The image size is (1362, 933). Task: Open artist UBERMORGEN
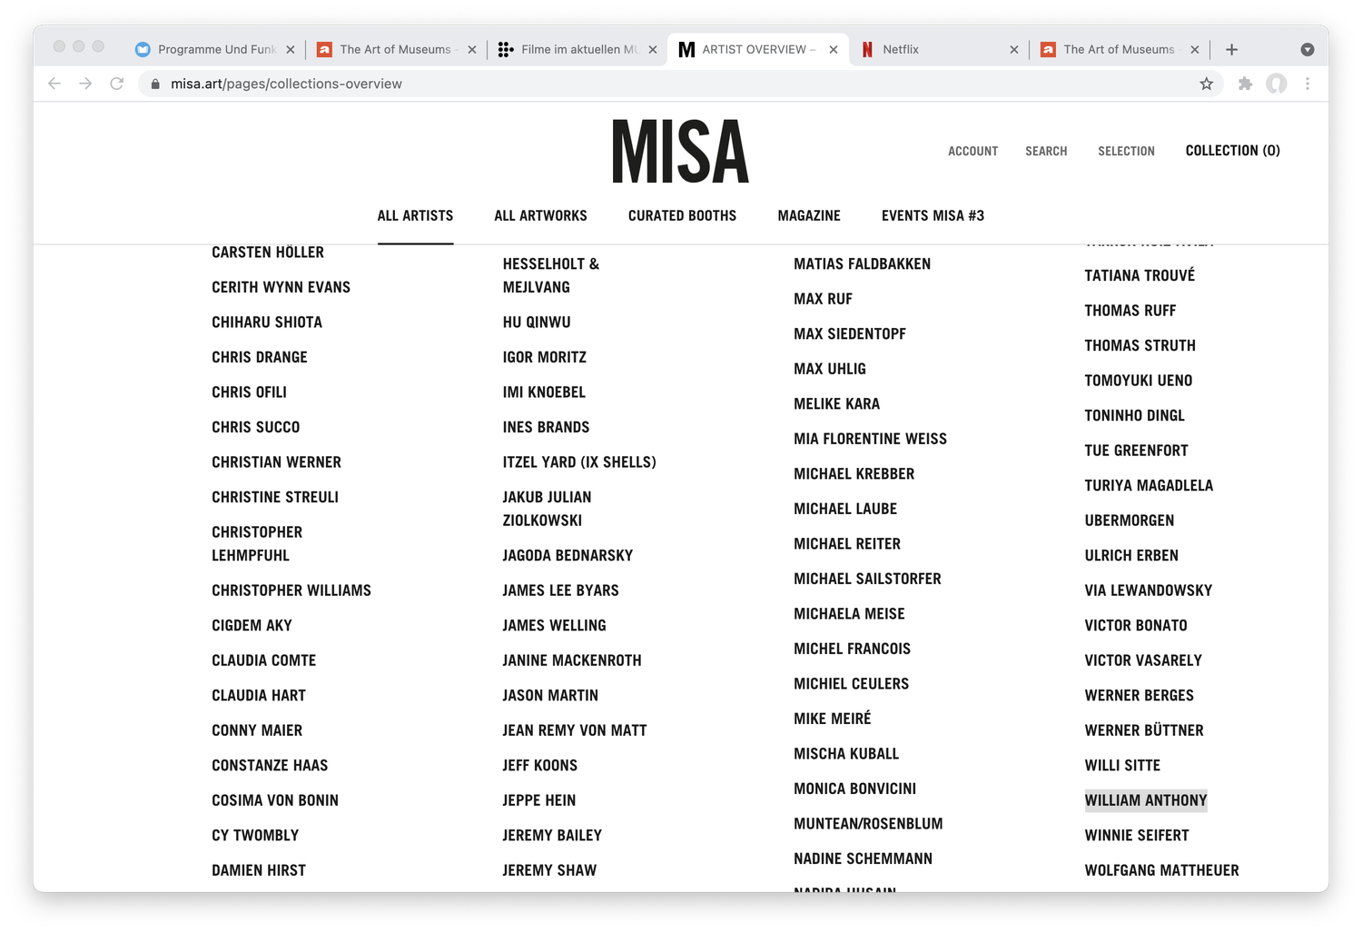coord(1130,521)
